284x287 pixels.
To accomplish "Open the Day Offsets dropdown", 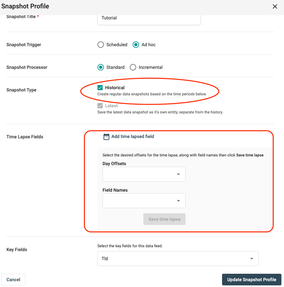I will 178,174.
